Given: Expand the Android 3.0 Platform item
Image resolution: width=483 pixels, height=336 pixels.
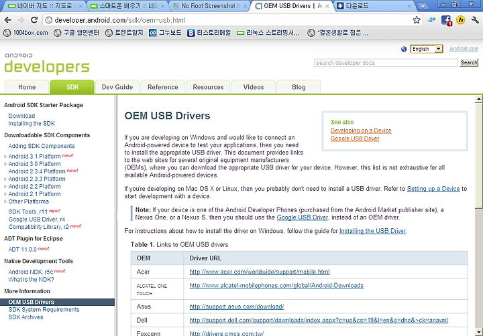Looking at the screenshot, I should 5,164.
